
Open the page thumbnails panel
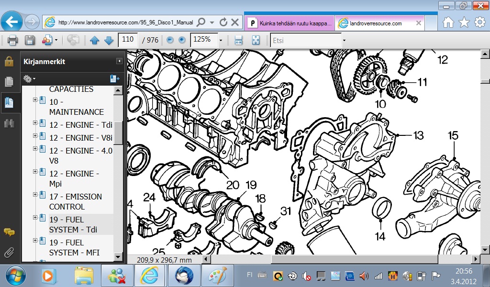click(9, 82)
